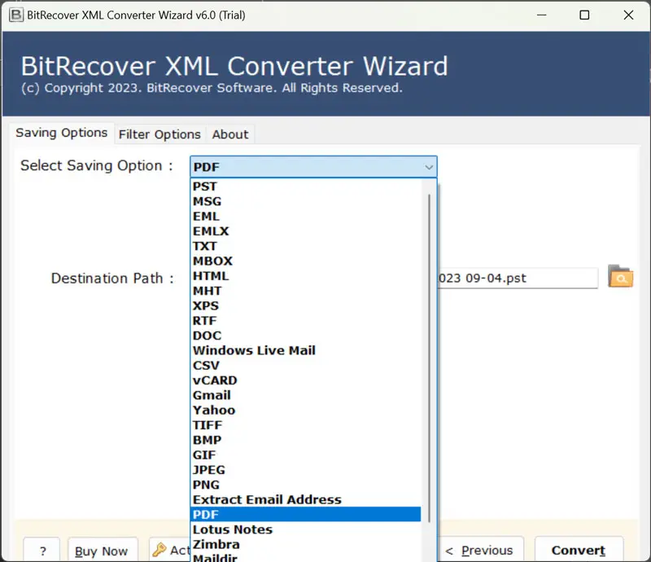Pick CSV in the saving options
Viewport: 651px width, 562px height.
[306, 366]
